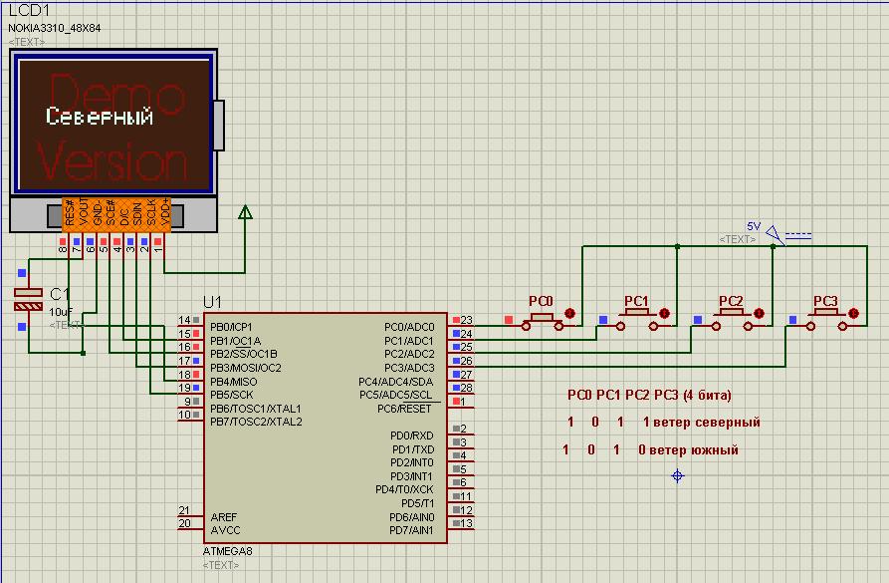Click the 10uF capacitor value label

point(60,313)
